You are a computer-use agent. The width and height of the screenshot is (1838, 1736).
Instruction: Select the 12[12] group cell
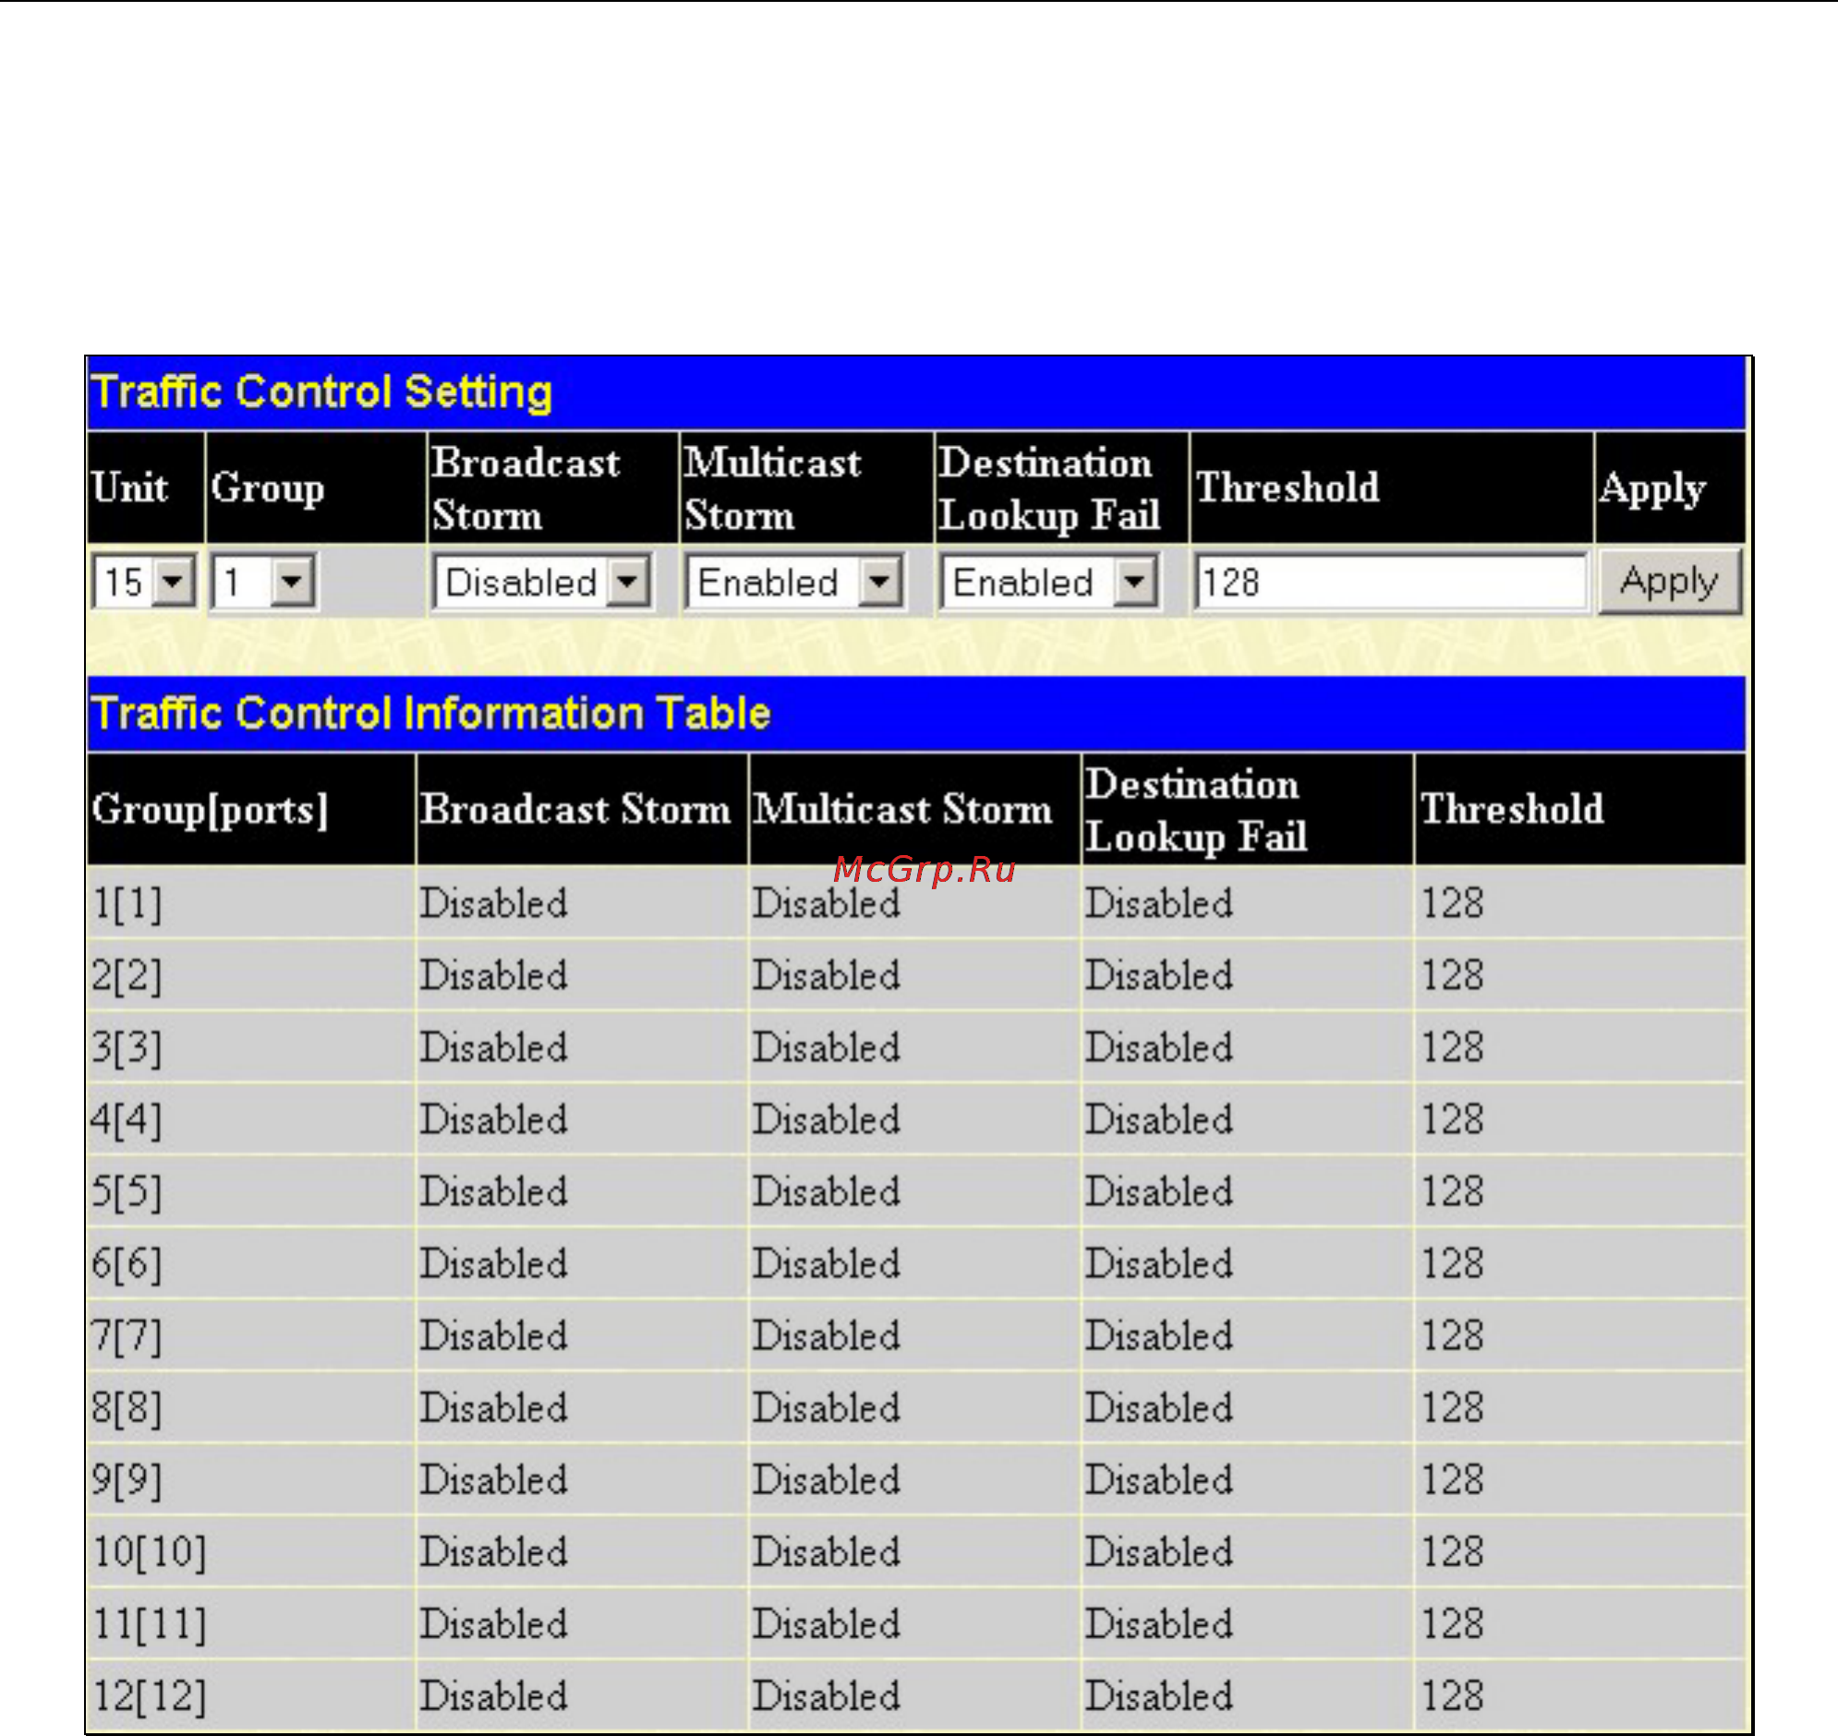coord(251,1696)
